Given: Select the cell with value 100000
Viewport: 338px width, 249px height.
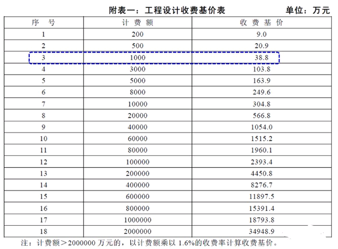Looking at the screenshot, I should click(x=138, y=162).
